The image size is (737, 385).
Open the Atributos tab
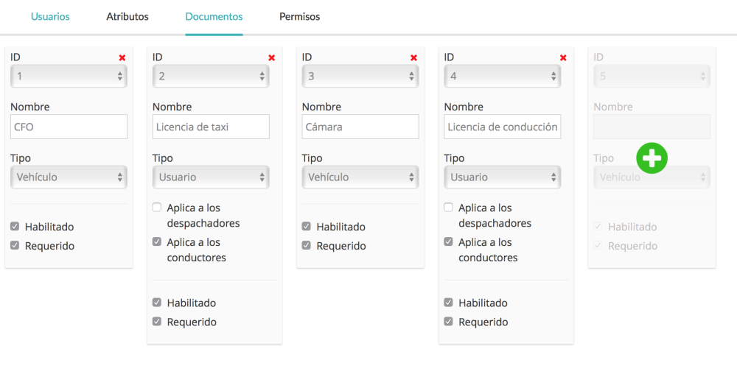[128, 16]
